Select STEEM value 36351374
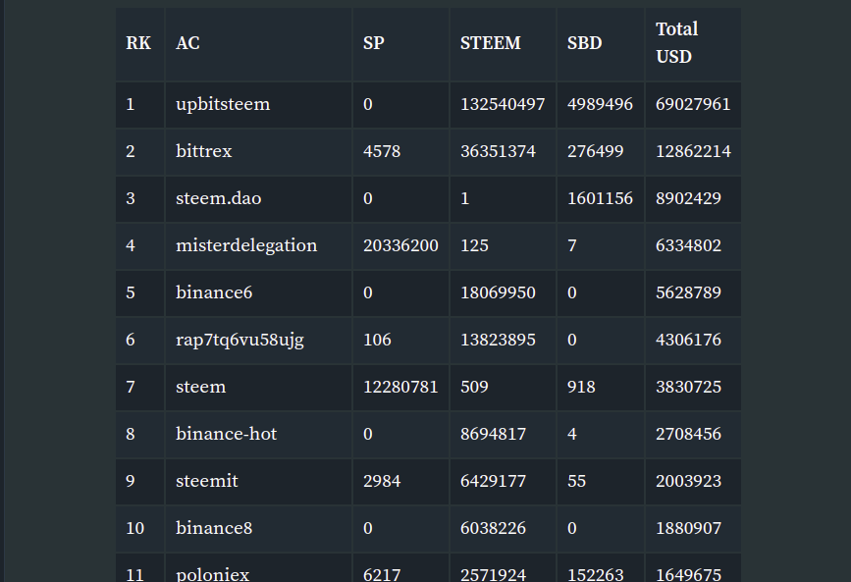 click(x=498, y=151)
